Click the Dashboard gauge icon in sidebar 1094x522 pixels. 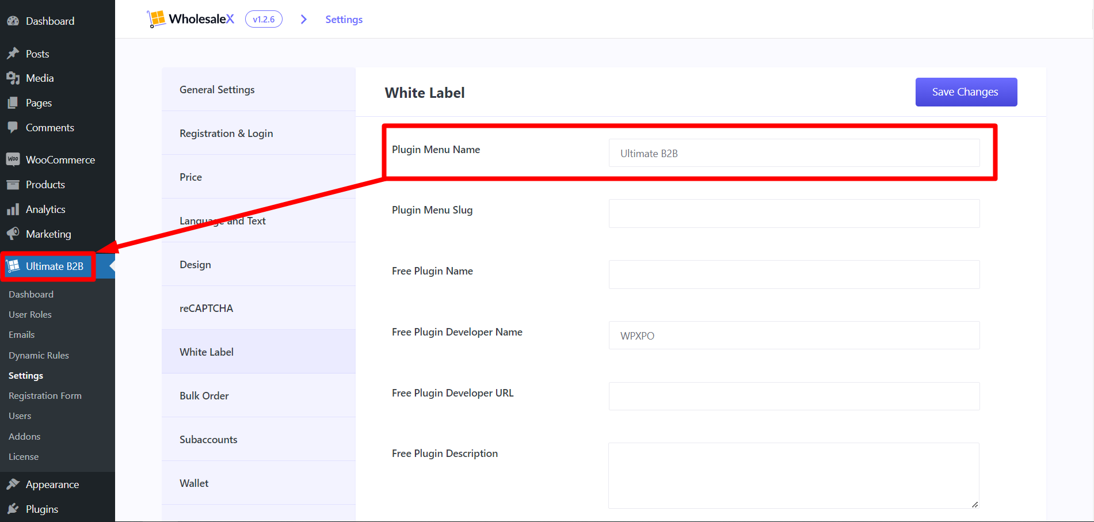pos(13,21)
